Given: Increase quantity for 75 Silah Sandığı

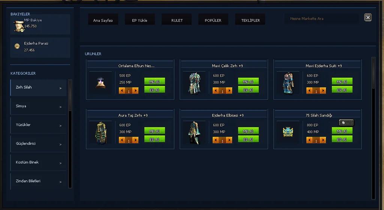Looking at the screenshot, I should coord(323,140).
